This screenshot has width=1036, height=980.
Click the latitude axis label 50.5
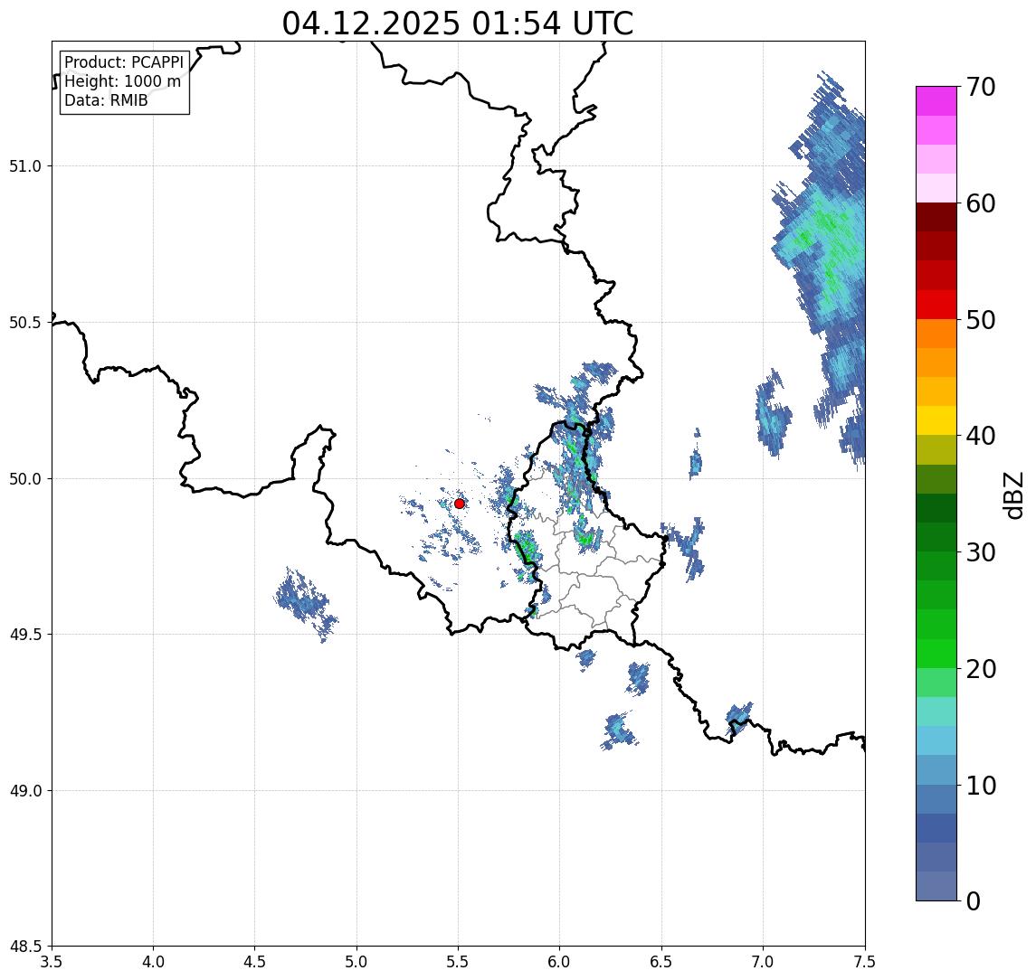point(25,323)
